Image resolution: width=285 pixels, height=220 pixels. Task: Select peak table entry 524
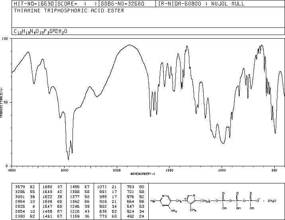click(x=130, y=212)
